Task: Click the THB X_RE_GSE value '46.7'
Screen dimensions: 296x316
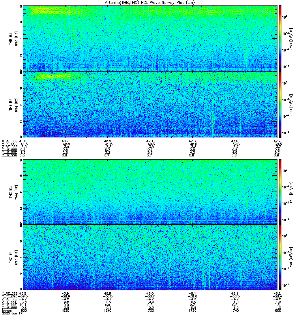Action: point(65,141)
